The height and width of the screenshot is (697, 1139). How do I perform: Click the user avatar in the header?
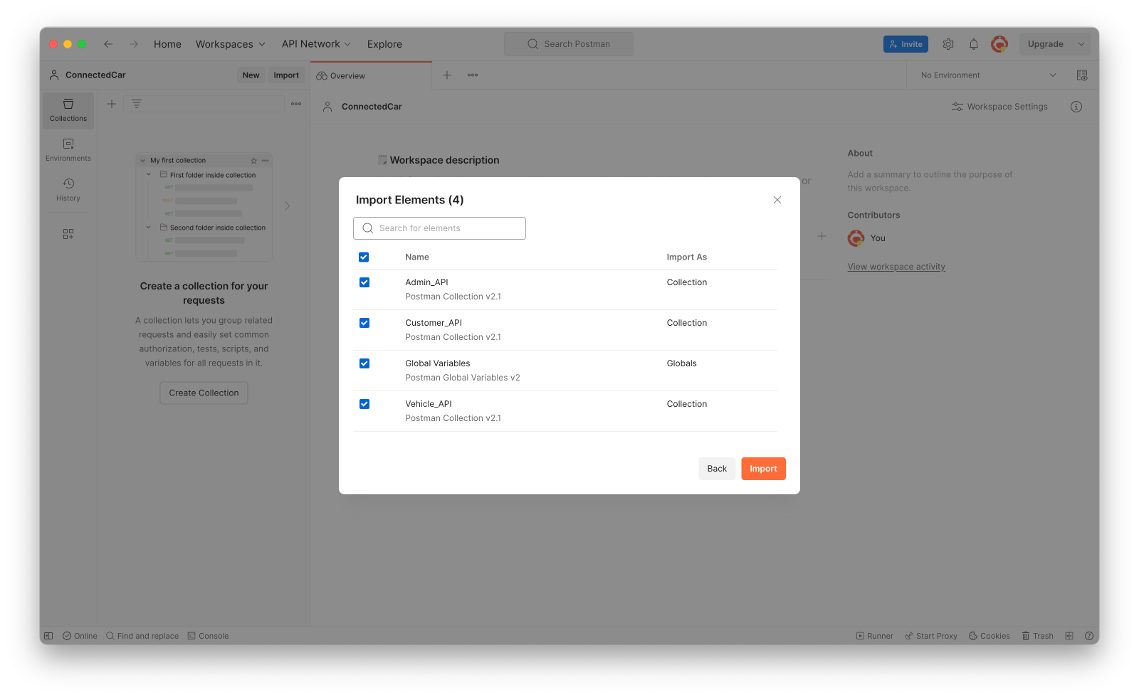[999, 44]
